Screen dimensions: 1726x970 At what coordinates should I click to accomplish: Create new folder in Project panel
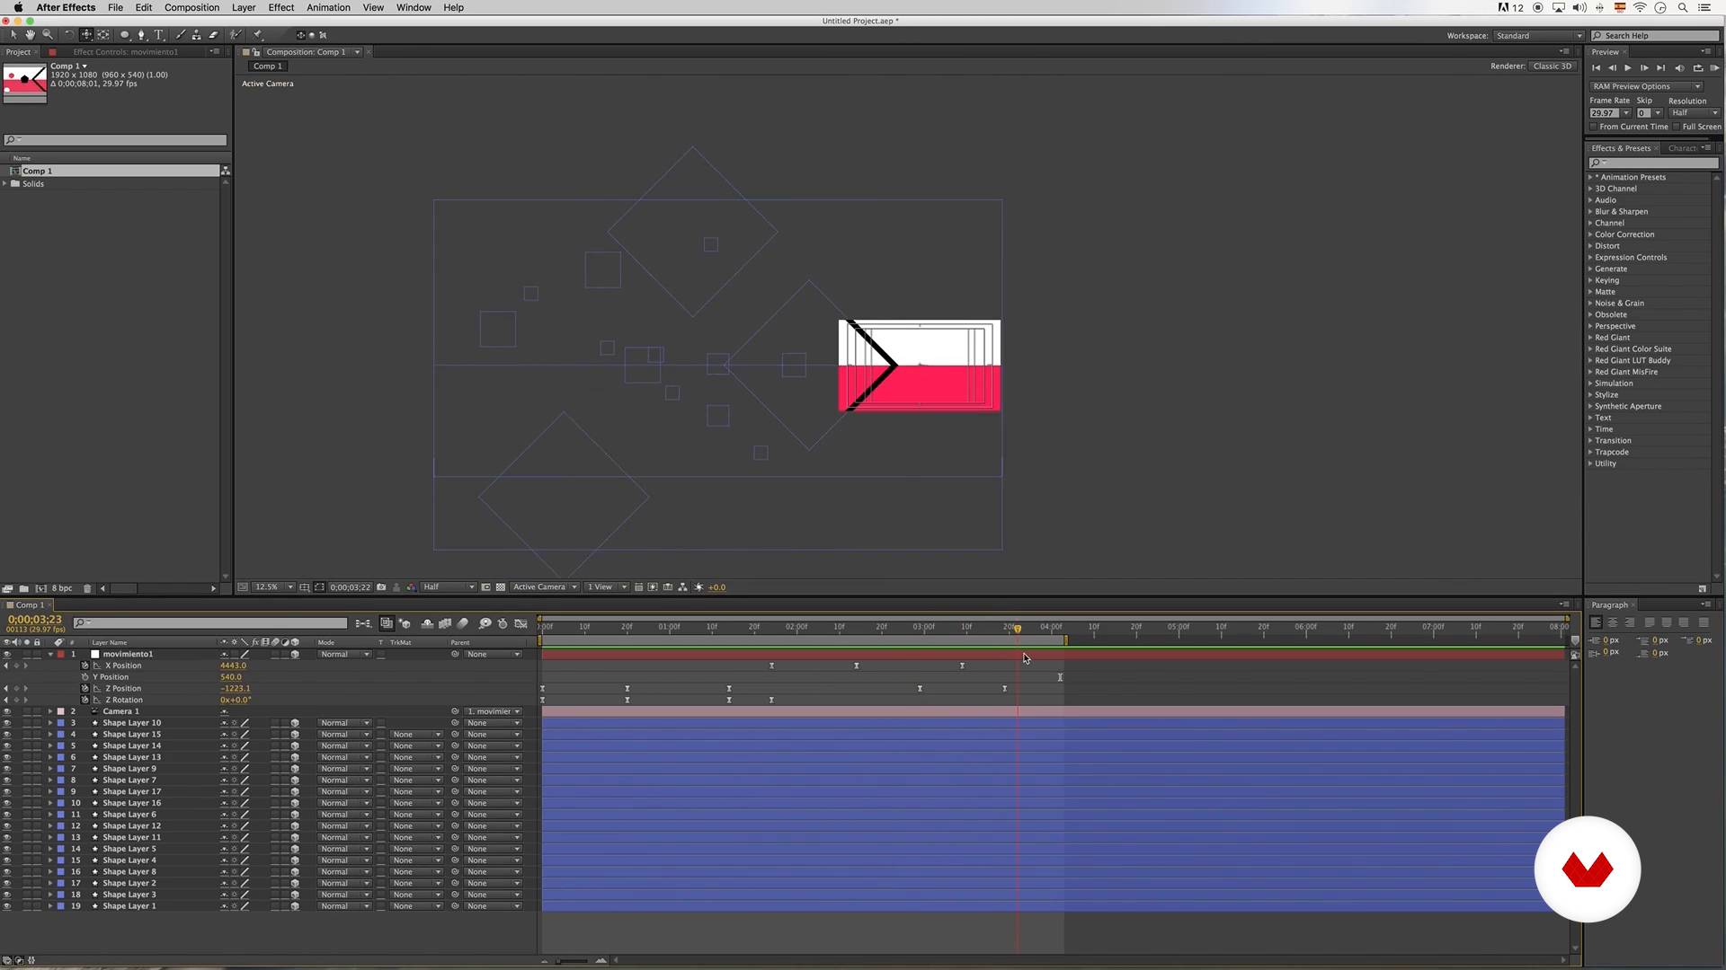pyautogui.click(x=24, y=589)
